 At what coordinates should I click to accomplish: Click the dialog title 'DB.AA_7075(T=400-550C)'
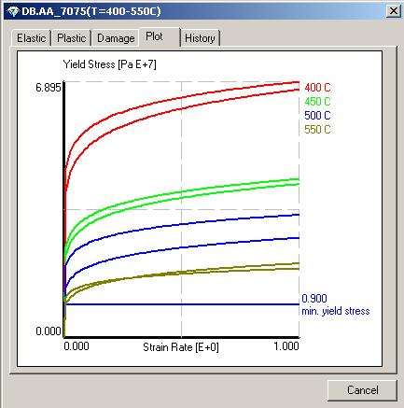[x=91, y=11]
